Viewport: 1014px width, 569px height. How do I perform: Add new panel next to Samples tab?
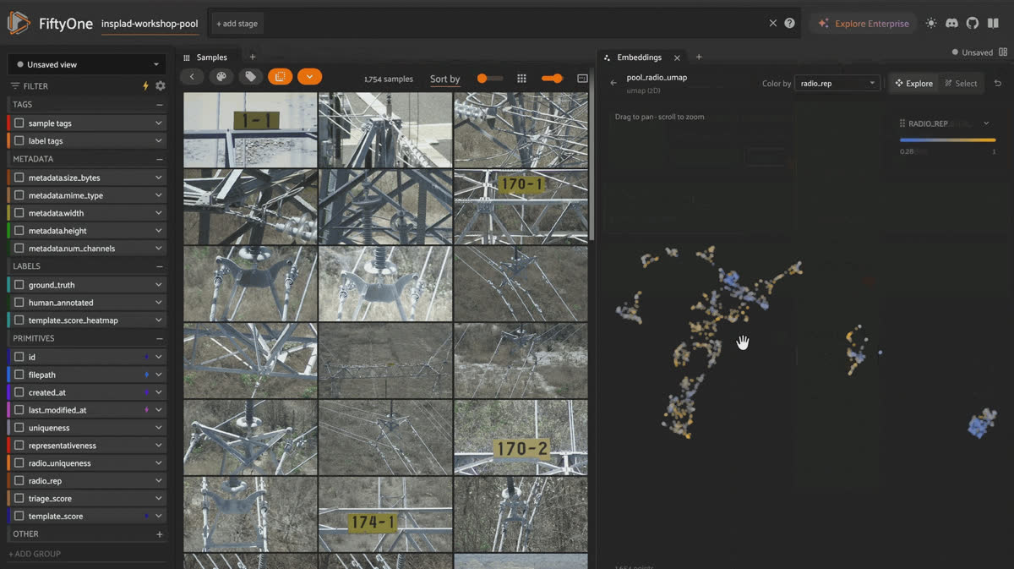pos(253,57)
